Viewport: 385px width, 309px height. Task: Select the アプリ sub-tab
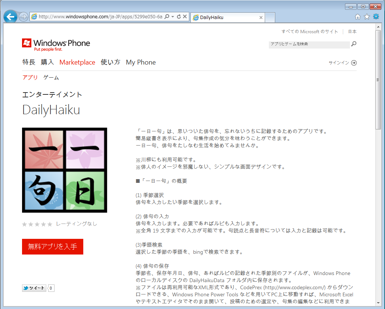(30, 78)
